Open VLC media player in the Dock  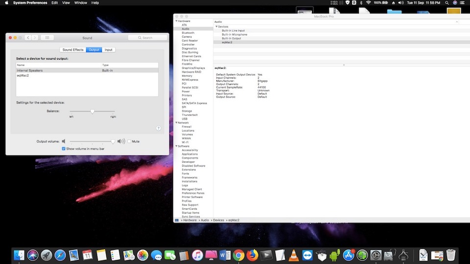click(294, 255)
